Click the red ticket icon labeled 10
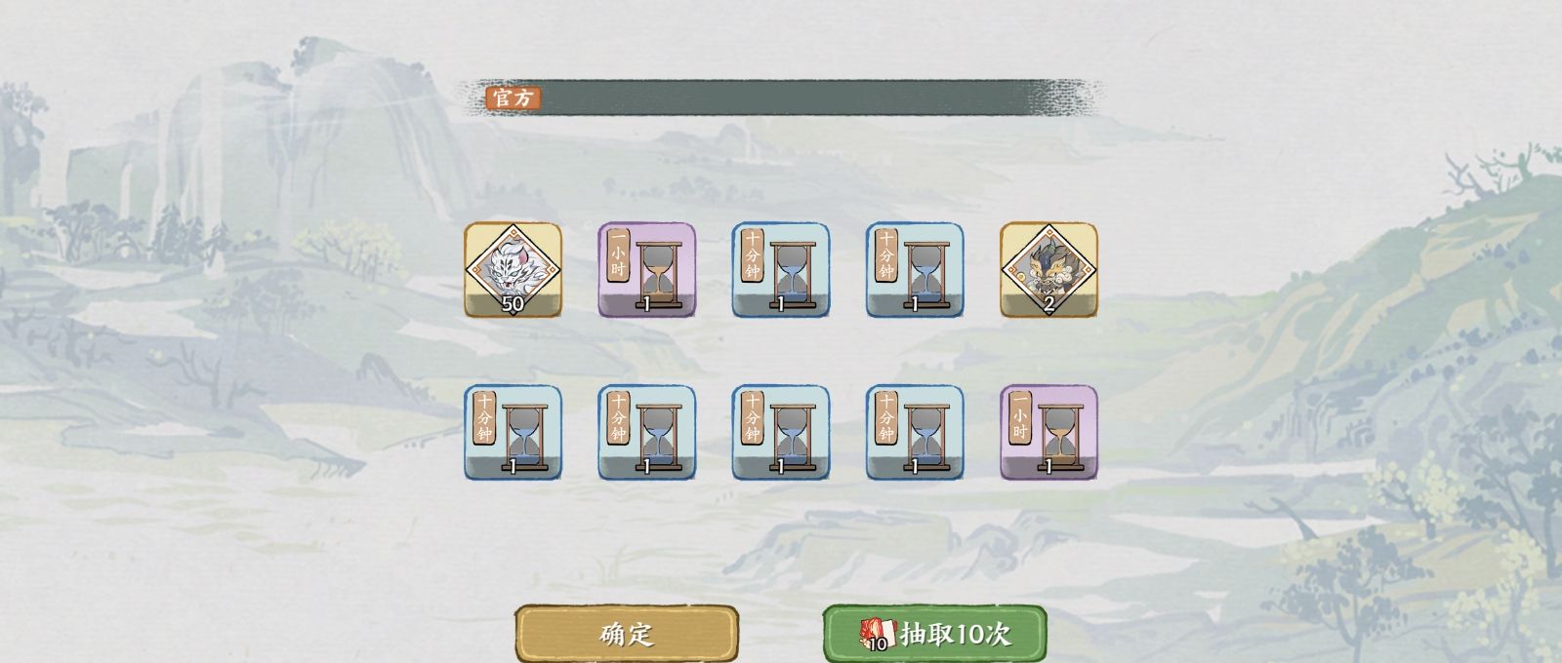1562x663 pixels. [x=877, y=635]
